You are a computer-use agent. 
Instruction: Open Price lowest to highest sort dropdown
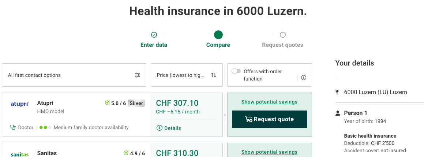[187, 75]
